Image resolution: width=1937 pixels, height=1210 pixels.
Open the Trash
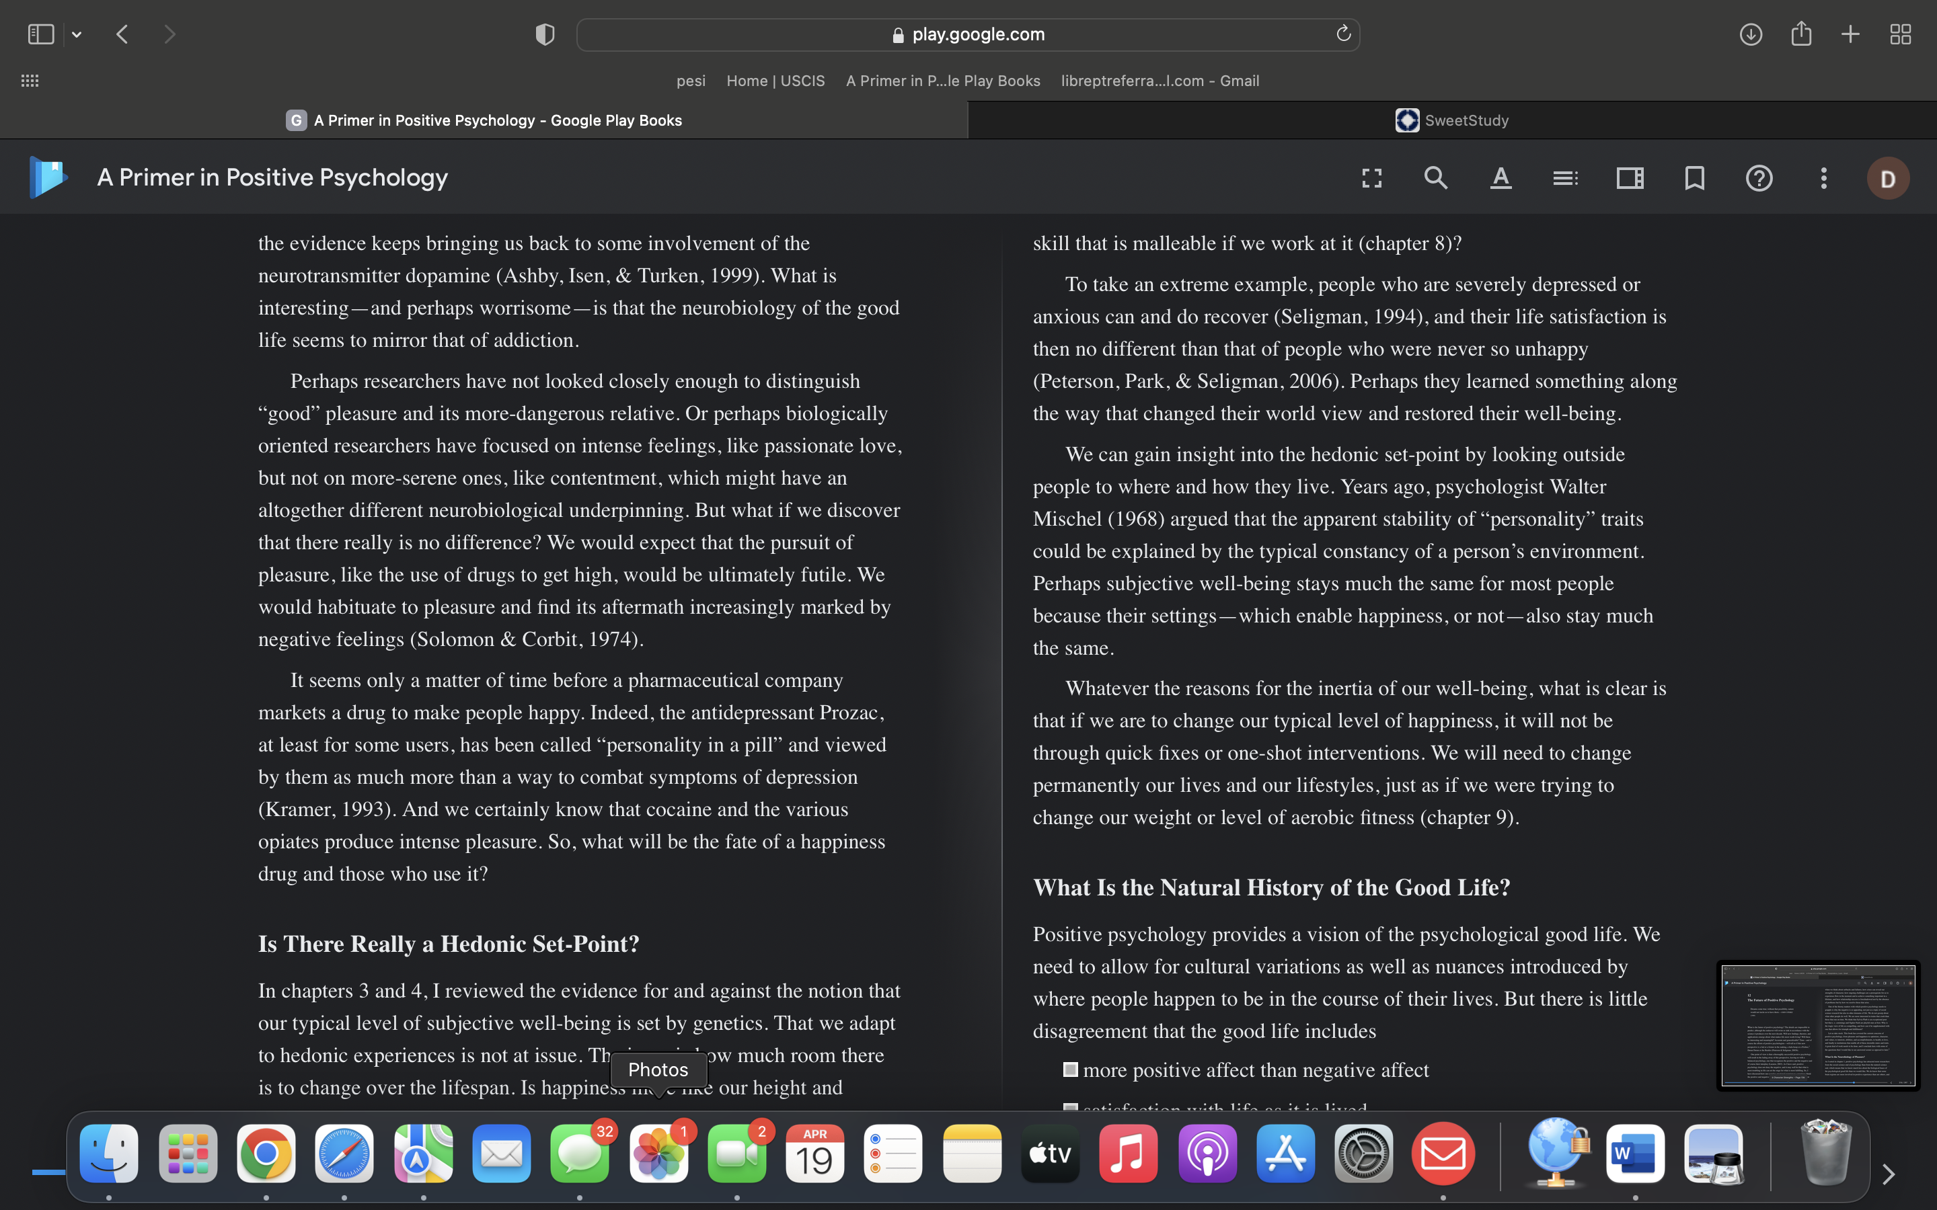[1826, 1152]
